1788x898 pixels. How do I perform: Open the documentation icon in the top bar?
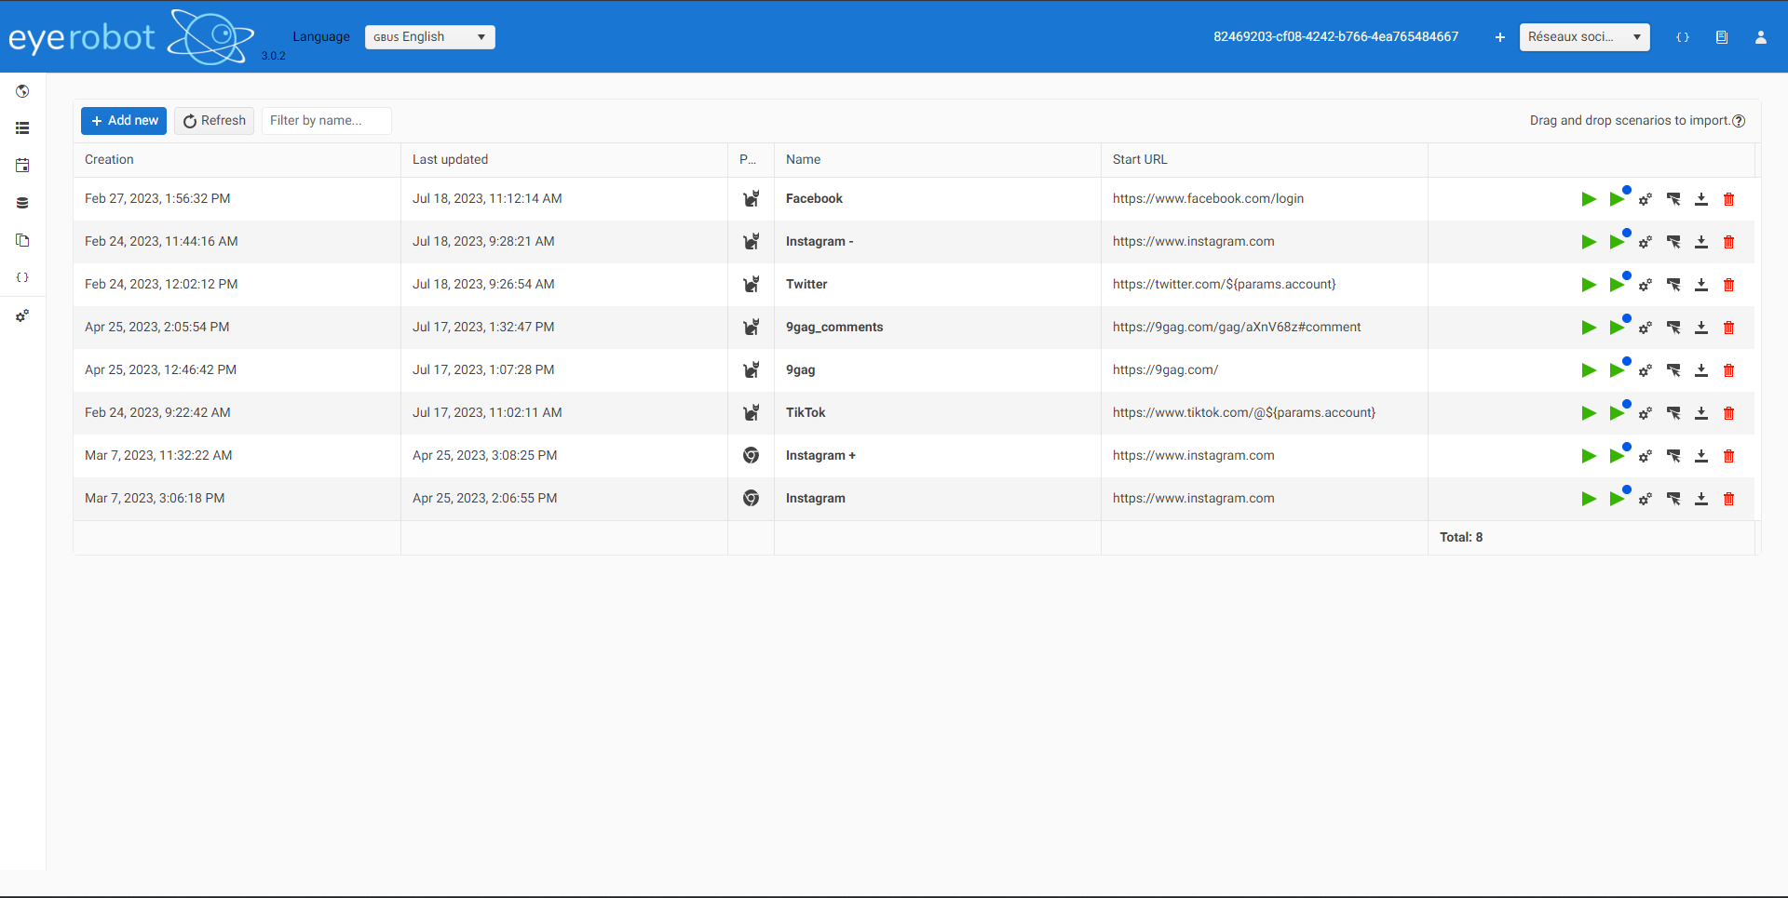coord(1722,36)
